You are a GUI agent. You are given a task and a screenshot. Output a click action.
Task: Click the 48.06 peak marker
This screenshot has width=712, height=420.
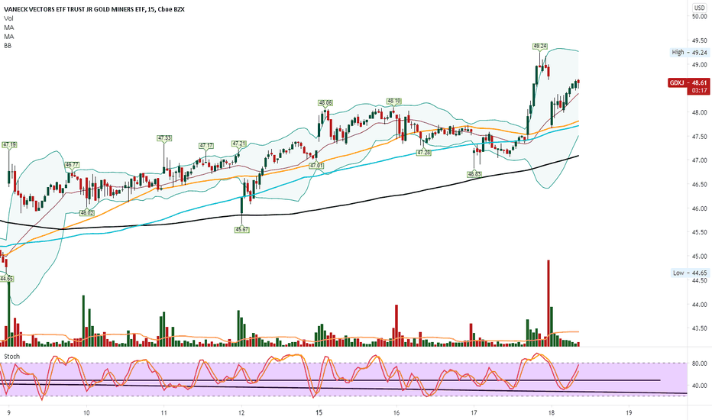coord(325,103)
